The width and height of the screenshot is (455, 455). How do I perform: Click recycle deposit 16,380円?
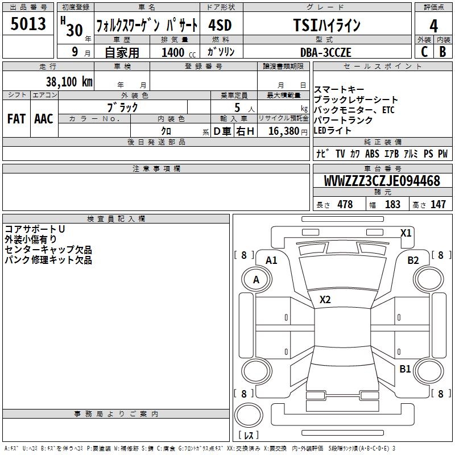pos(288,131)
